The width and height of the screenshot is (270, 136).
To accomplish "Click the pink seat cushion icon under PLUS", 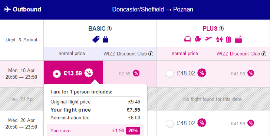I will point(188,39).
